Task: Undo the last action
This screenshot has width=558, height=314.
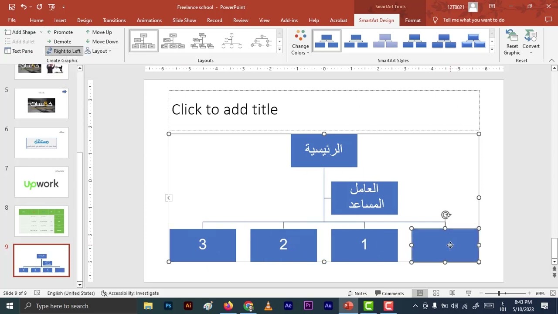Action: [24, 7]
